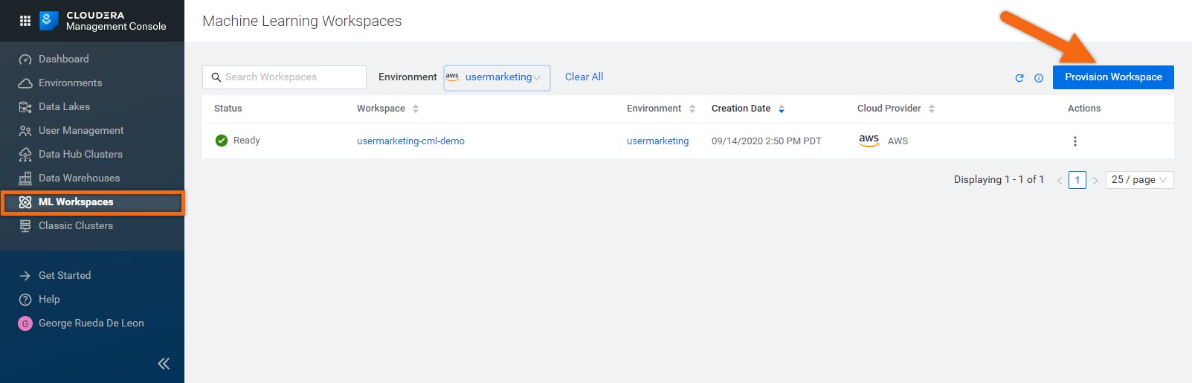Focus the Search Workspaces field
The image size is (1192, 383).
pyautogui.click(x=284, y=77)
